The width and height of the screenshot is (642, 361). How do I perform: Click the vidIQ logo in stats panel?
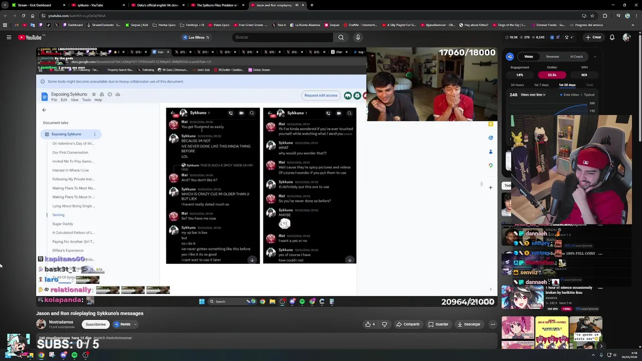(x=510, y=57)
